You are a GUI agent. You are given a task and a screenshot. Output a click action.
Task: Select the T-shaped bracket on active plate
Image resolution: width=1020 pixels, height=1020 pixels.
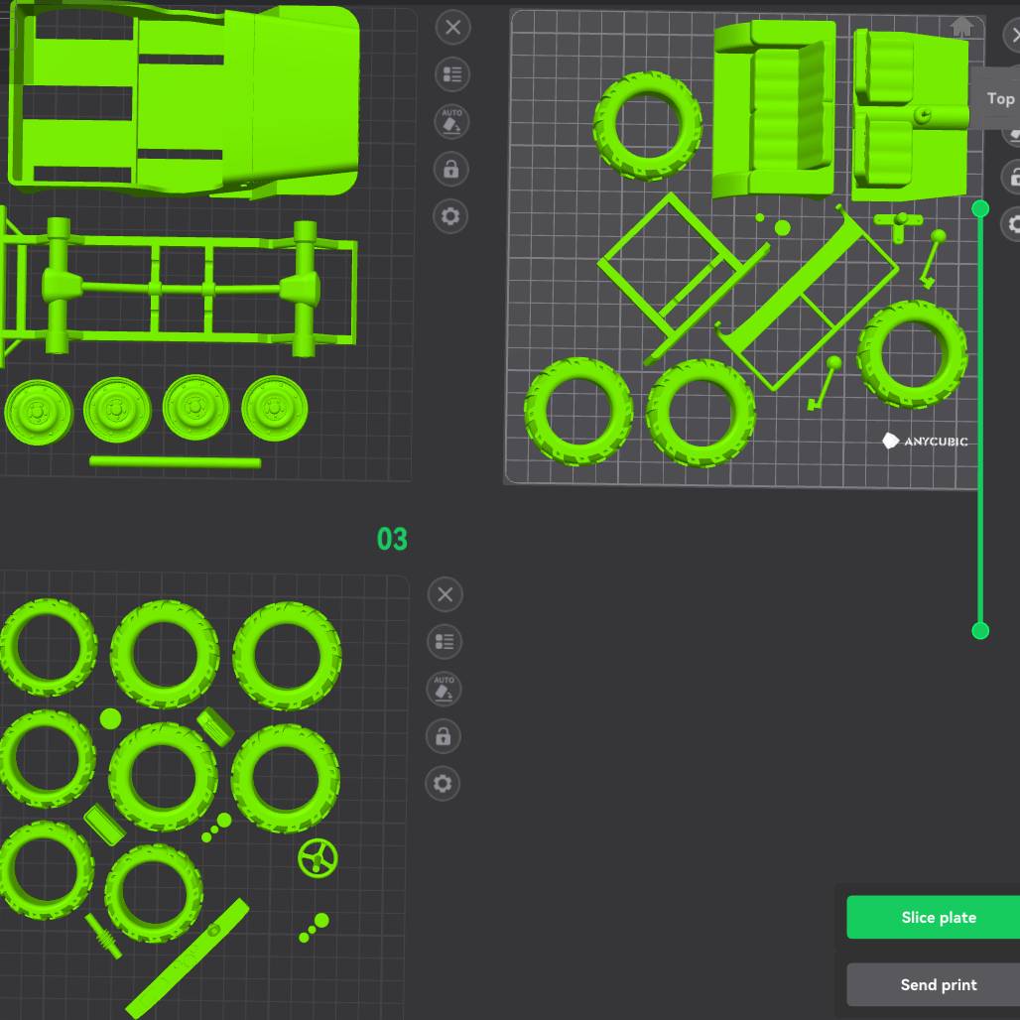point(898,225)
